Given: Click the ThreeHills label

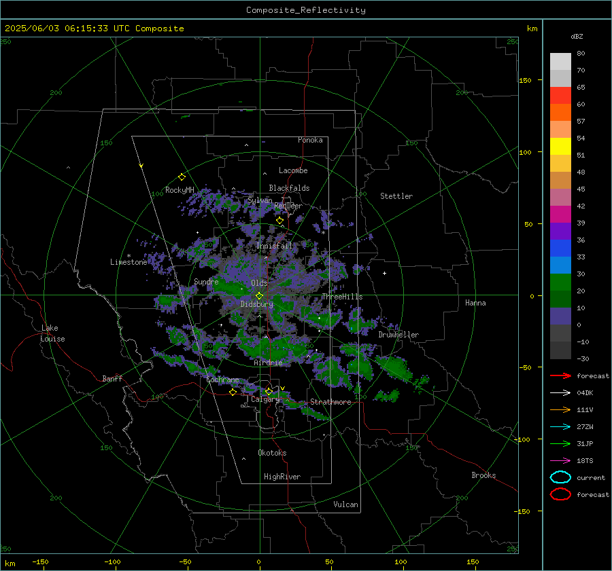Looking at the screenshot, I should pos(342,297).
